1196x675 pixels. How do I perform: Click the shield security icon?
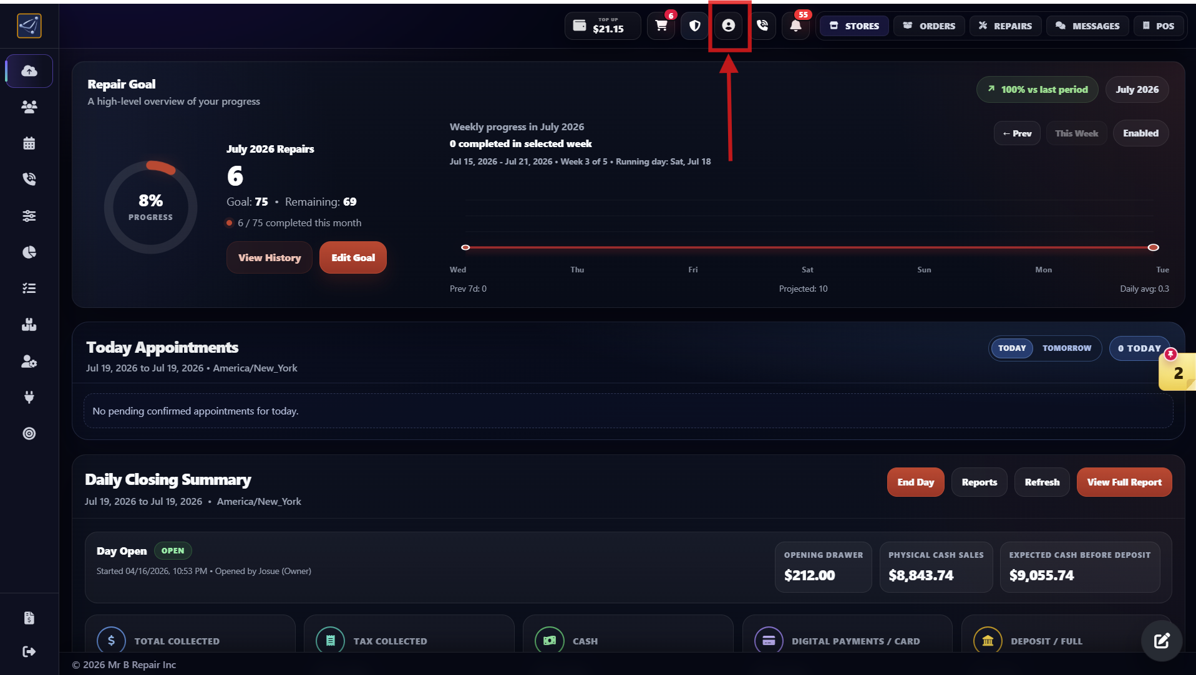695,26
